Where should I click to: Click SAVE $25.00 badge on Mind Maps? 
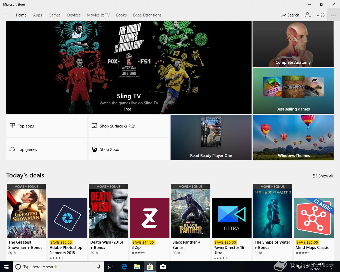[307, 242]
